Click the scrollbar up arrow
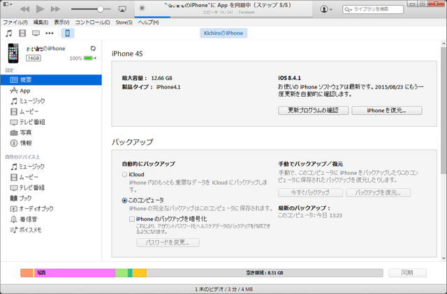The image size is (447, 294). pyautogui.click(x=444, y=44)
